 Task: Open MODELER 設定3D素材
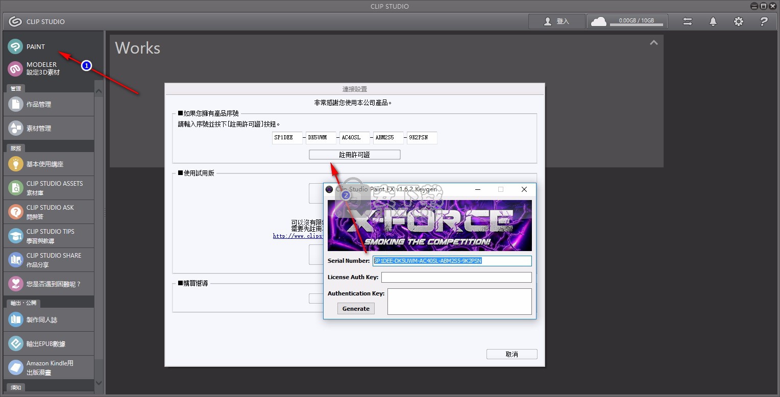click(48, 69)
